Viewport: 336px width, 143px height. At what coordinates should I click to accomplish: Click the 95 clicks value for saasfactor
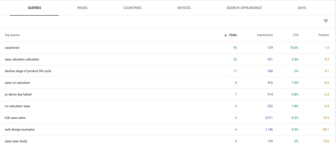[x=235, y=48]
